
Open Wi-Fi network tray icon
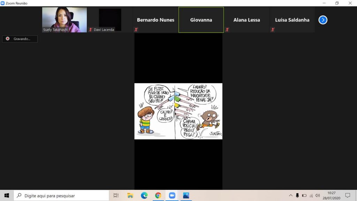pos(311,195)
